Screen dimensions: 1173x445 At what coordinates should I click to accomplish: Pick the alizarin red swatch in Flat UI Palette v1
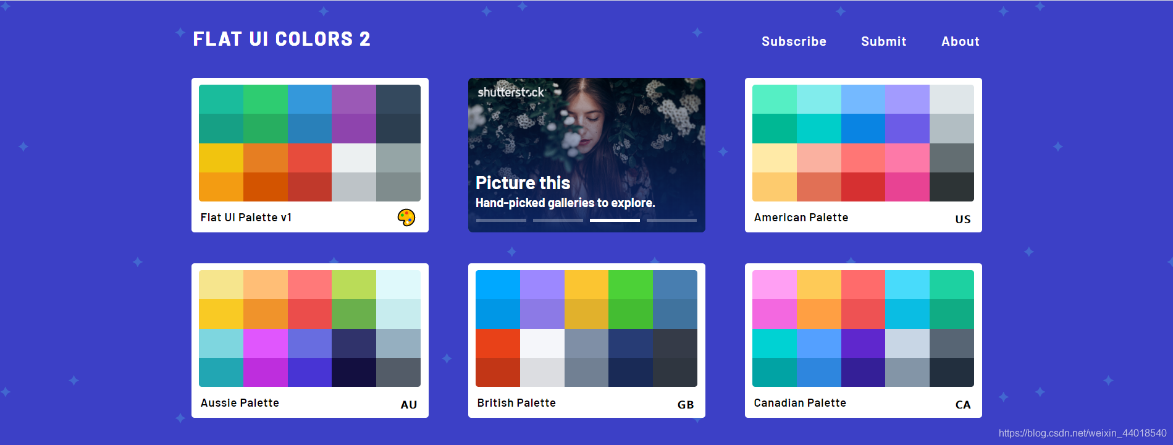310,158
